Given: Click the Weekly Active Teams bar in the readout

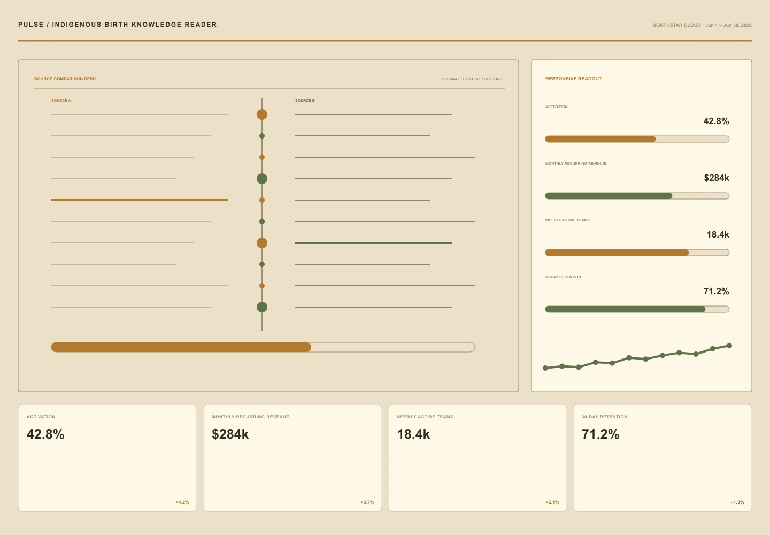Looking at the screenshot, I should [x=637, y=253].
